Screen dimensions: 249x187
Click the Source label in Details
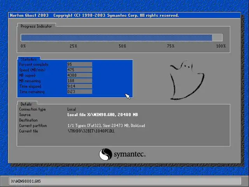click(x=25, y=115)
